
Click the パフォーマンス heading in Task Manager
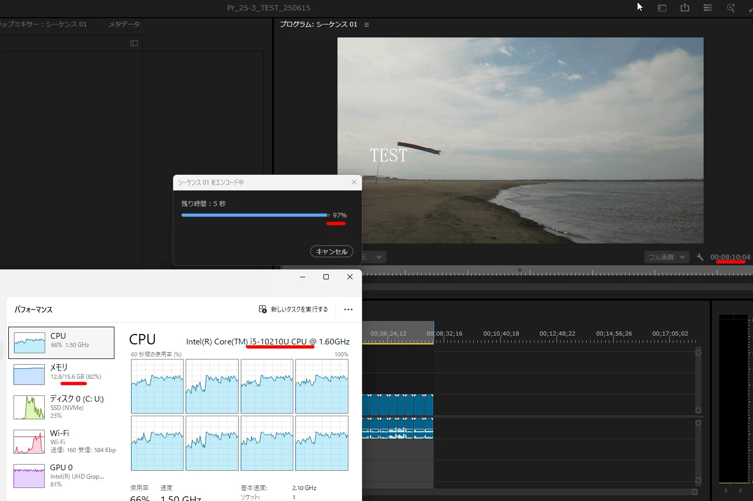point(33,310)
